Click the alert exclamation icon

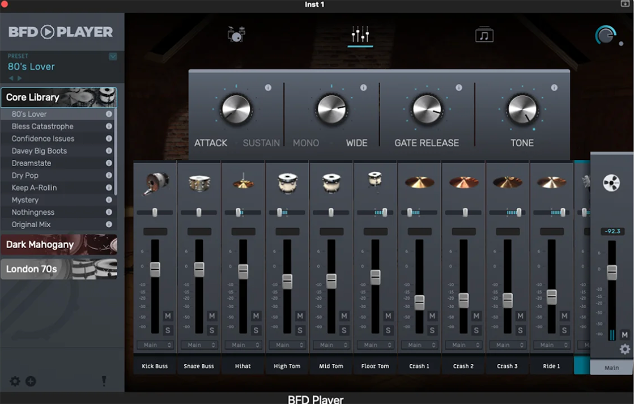pyautogui.click(x=104, y=381)
